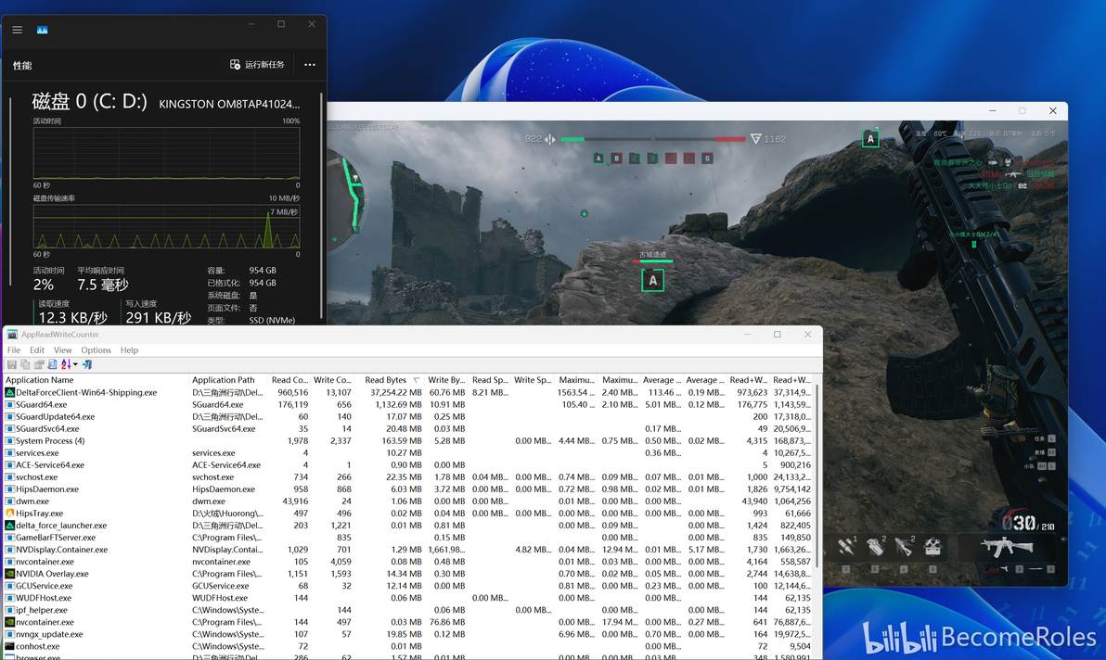Click the Task Manager performance panel scrollbar
Viewport: 1106px width, 660px height.
322,207
